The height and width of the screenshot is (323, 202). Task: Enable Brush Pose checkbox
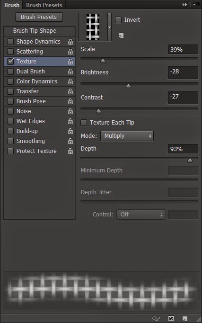tap(10, 101)
